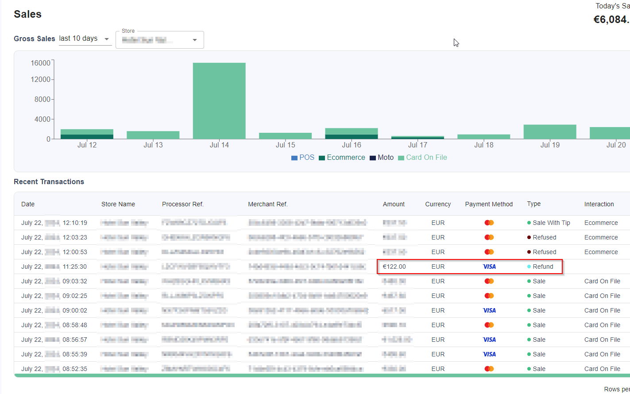Click the Visa icon in the Refund row
The height and width of the screenshot is (394, 630).
(489, 267)
